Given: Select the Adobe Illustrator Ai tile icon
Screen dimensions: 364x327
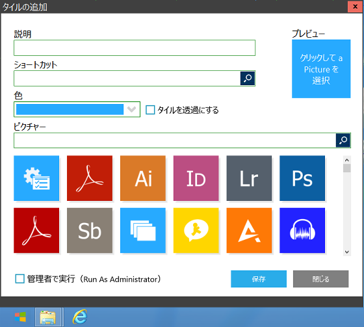Looking at the screenshot, I should [x=143, y=178].
